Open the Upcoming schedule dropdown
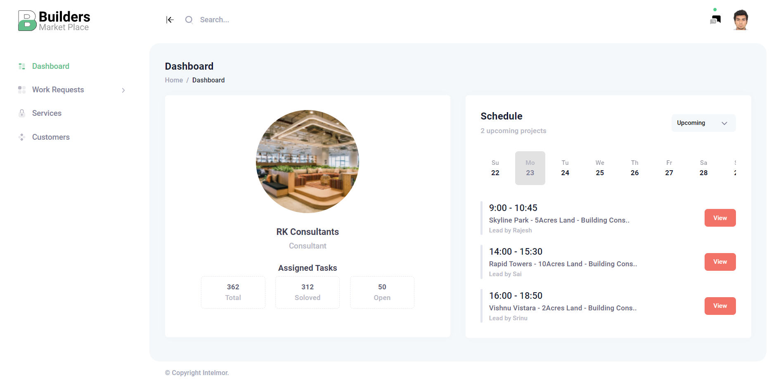 click(x=703, y=123)
